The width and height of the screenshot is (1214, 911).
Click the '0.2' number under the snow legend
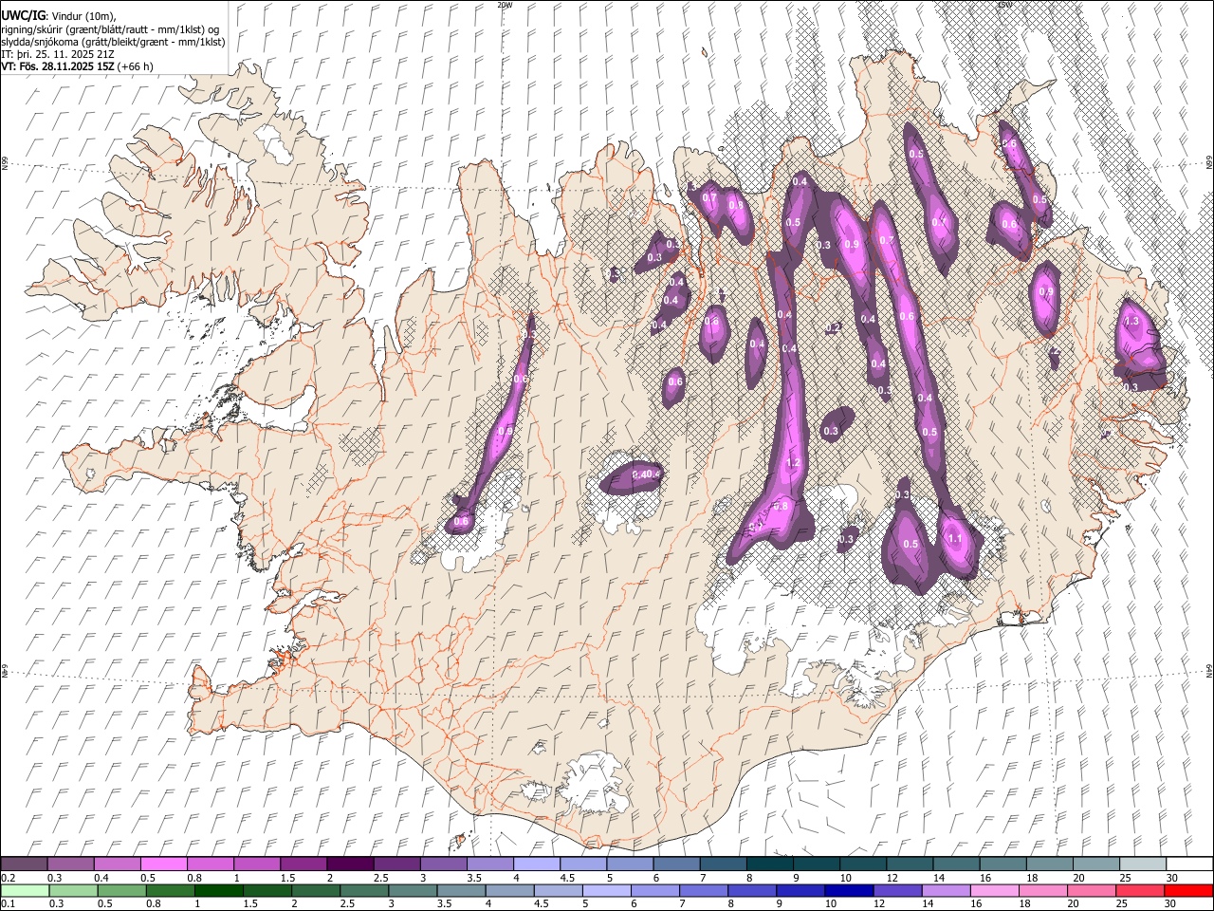(8, 878)
